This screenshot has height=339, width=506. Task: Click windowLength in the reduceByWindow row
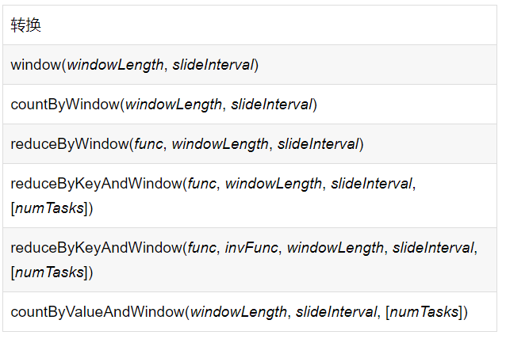pos(220,144)
